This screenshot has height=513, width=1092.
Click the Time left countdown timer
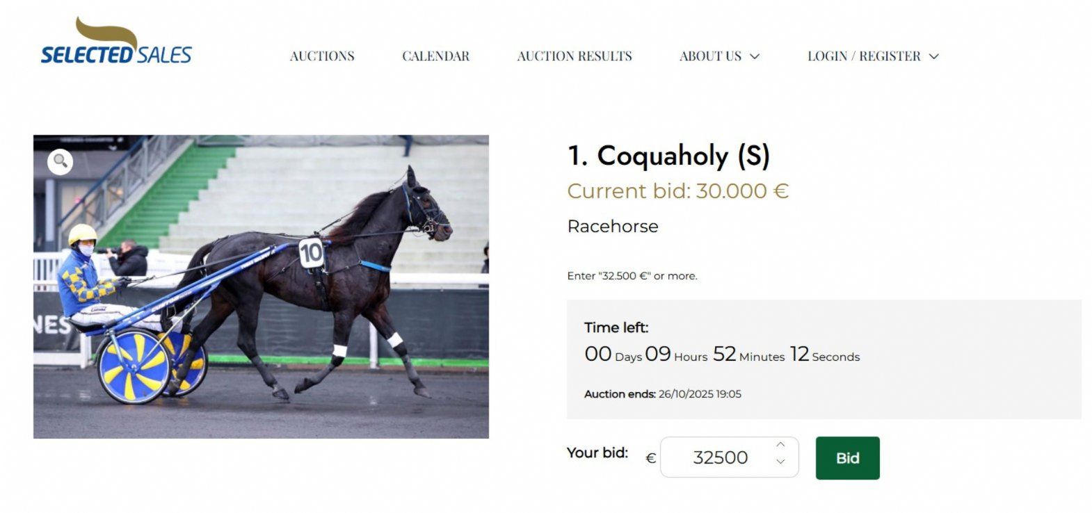click(722, 355)
